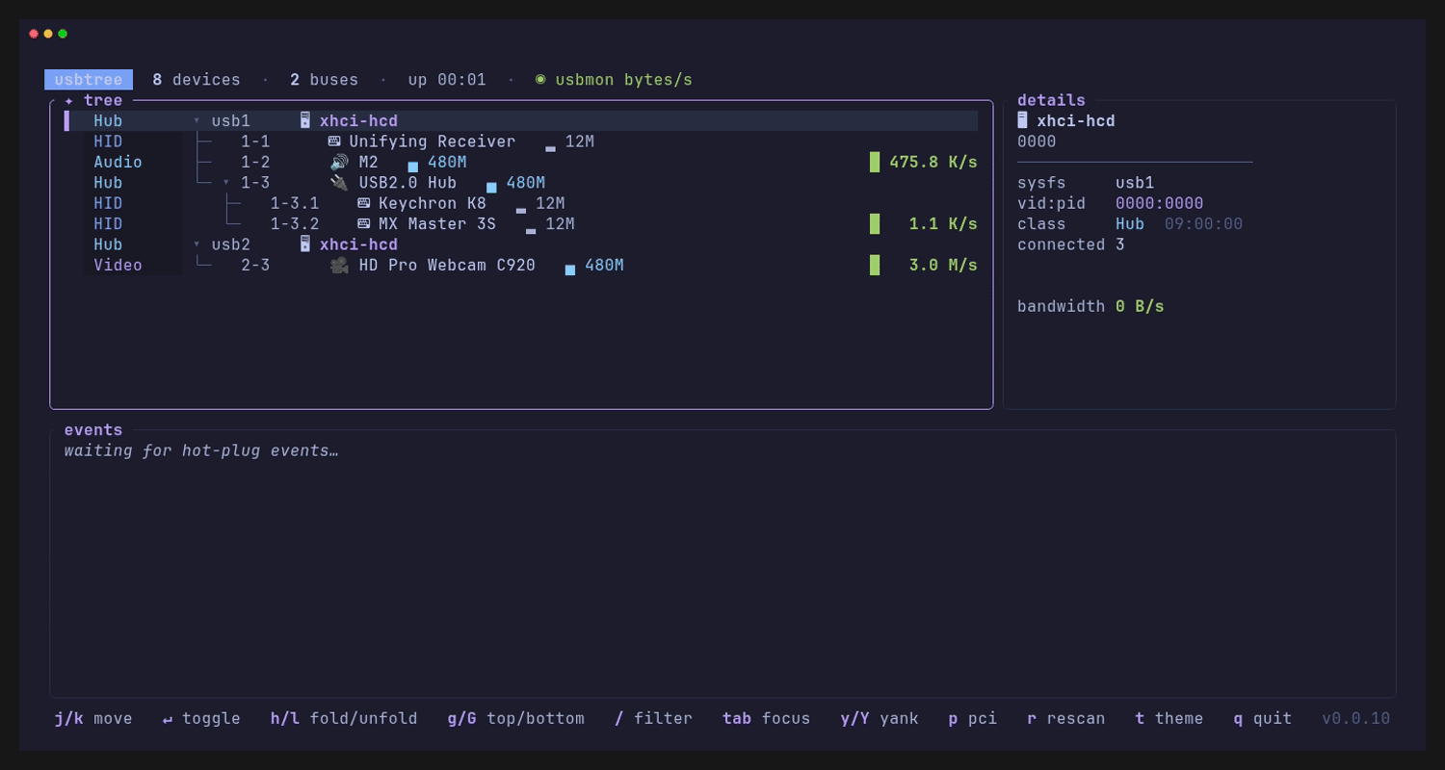This screenshot has height=770, width=1445.
Task: Click the speed bar icon before M2's 480M
Action: (x=412, y=167)
